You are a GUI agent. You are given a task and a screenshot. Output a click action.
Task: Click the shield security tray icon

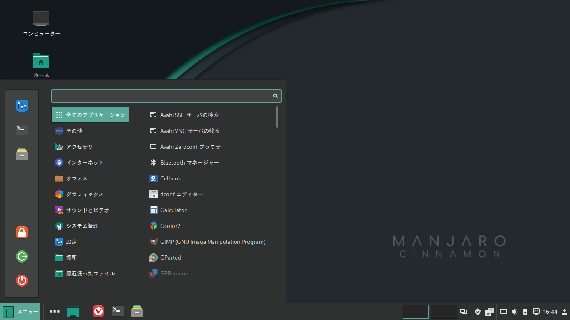coord(478,312)
